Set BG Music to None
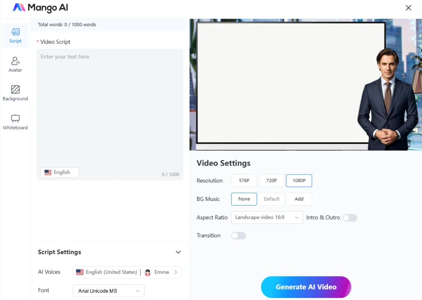The height and width of the screenshot is (300, 422). tap(244, 199)
